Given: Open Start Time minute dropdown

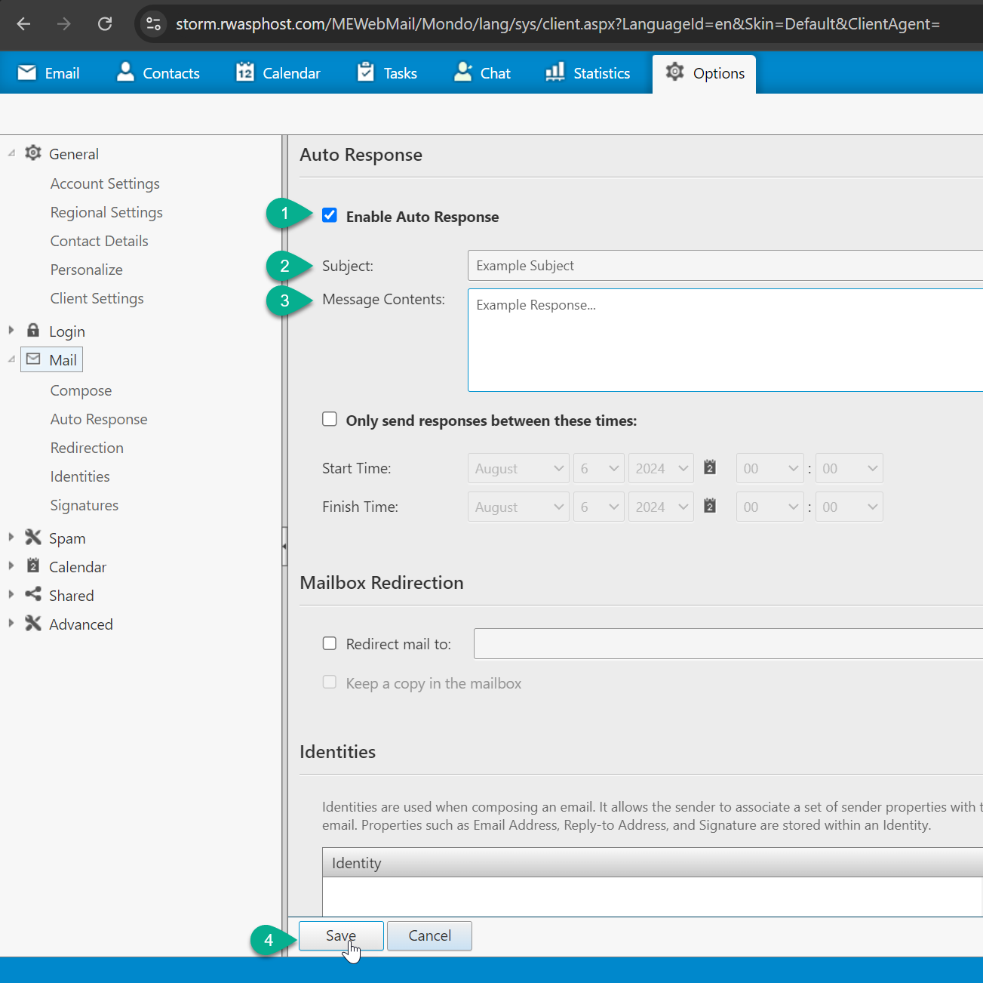Looking at the screenshot, I should [849, 468].
